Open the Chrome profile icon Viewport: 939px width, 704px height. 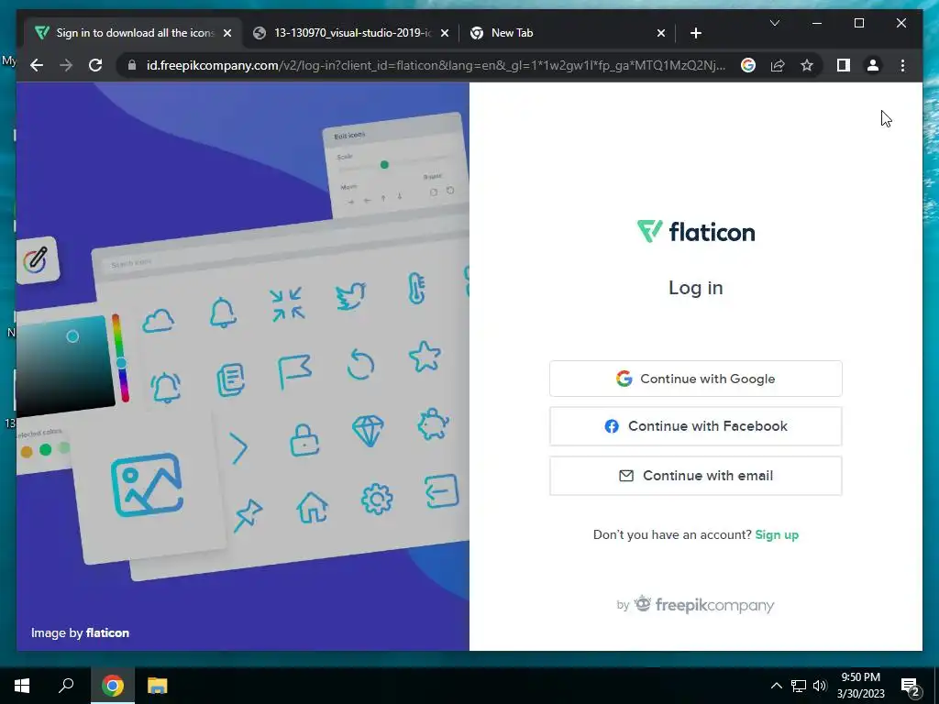tap(873, 65)
